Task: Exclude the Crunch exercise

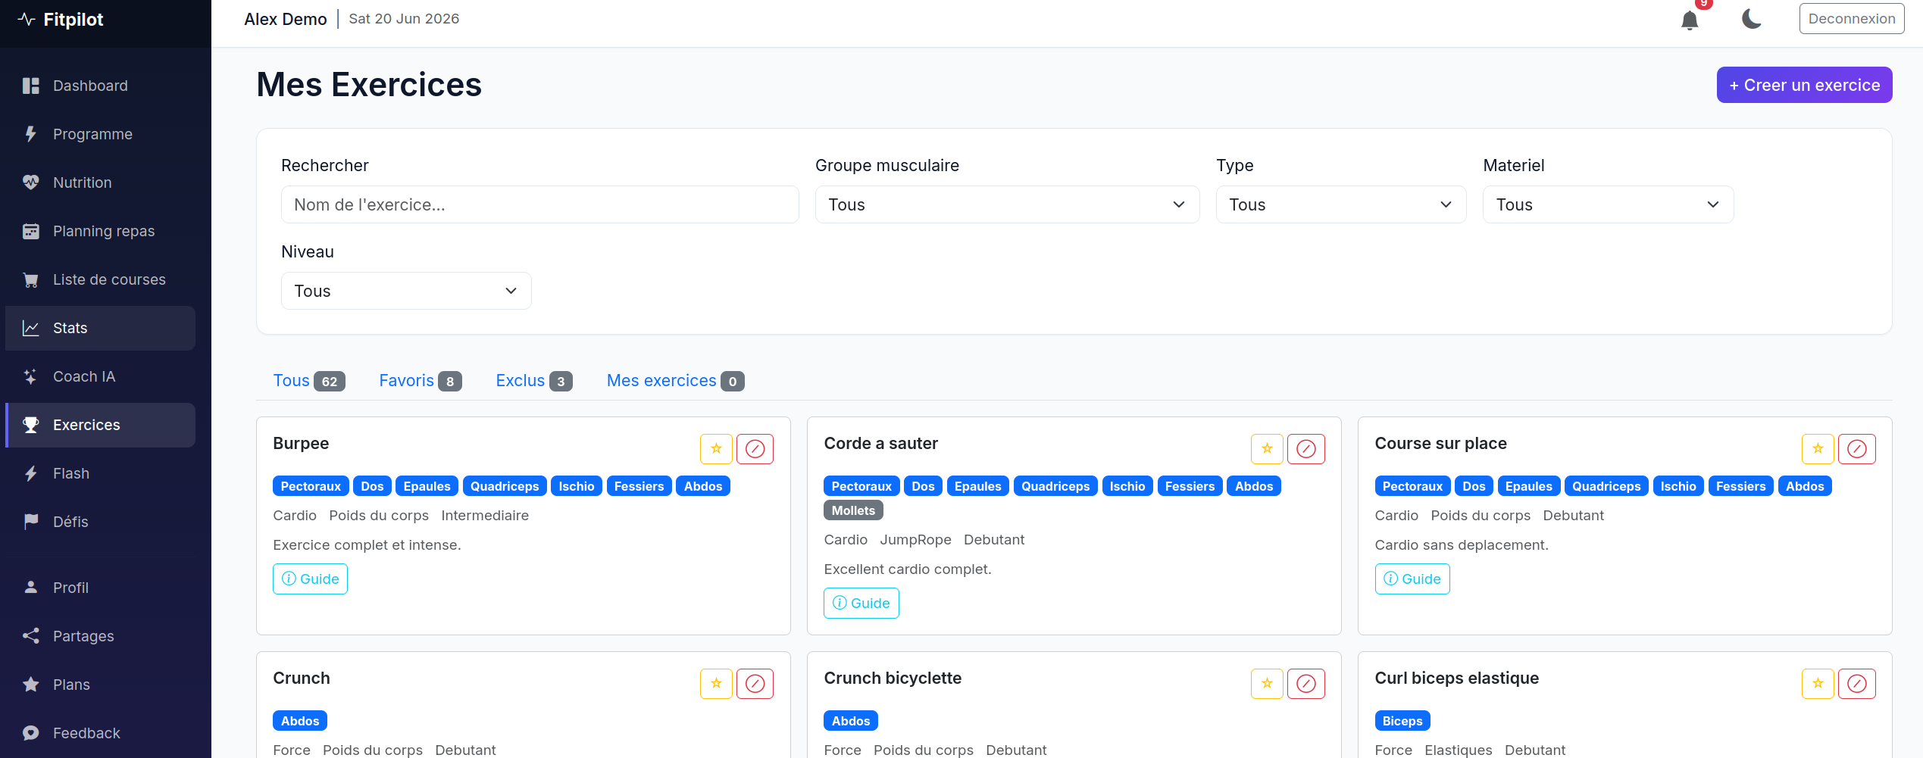Action: pos(755,684)
